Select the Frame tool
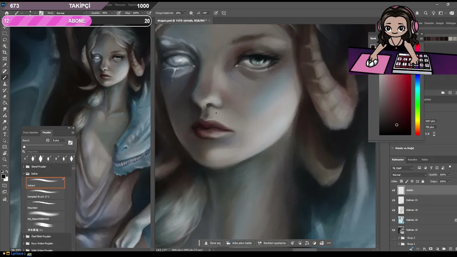The height and width of the screenshot is (257, 457). 5,59
